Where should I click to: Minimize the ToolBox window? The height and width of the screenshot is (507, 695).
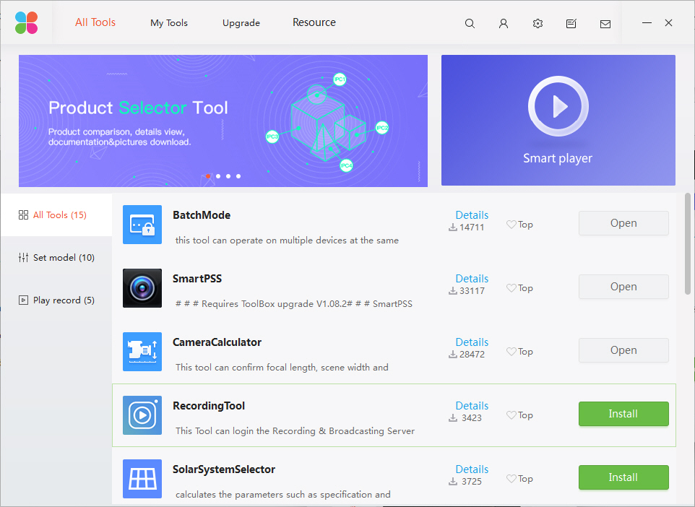click(x=647, y=22)
